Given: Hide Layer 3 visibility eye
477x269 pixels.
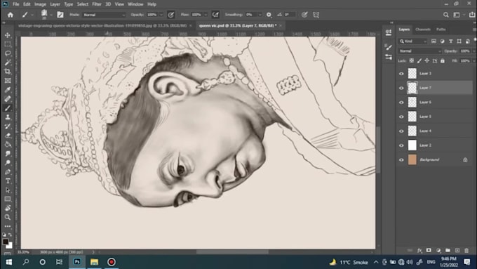Looking at the screenshot, I should (x=401, y=74).
